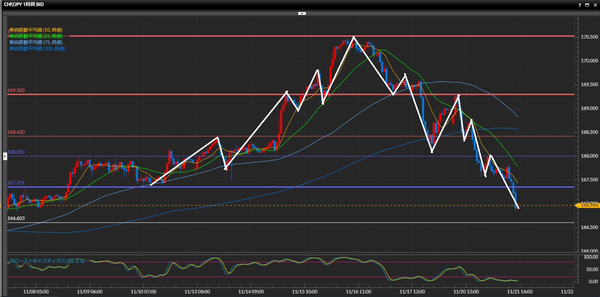Select the 167.351 support line label
The width and height of the screenshot is (600, 297).
click(x=16, y=183)
